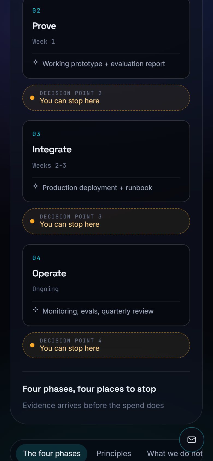Click sparkle icon beside Production deployment deliverable
The image size is (213, 461).
click(35, 186)
